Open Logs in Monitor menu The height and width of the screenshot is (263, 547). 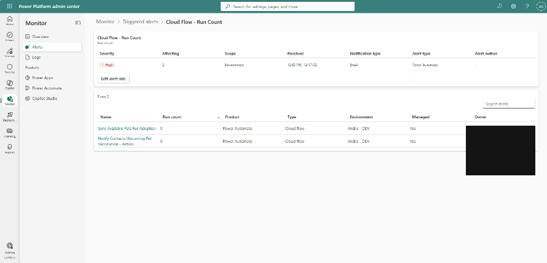(x=52, y=57)
